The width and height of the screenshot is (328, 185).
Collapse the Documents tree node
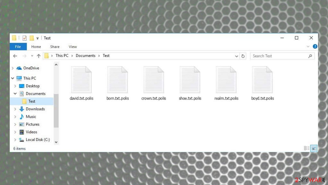point(15,94)
